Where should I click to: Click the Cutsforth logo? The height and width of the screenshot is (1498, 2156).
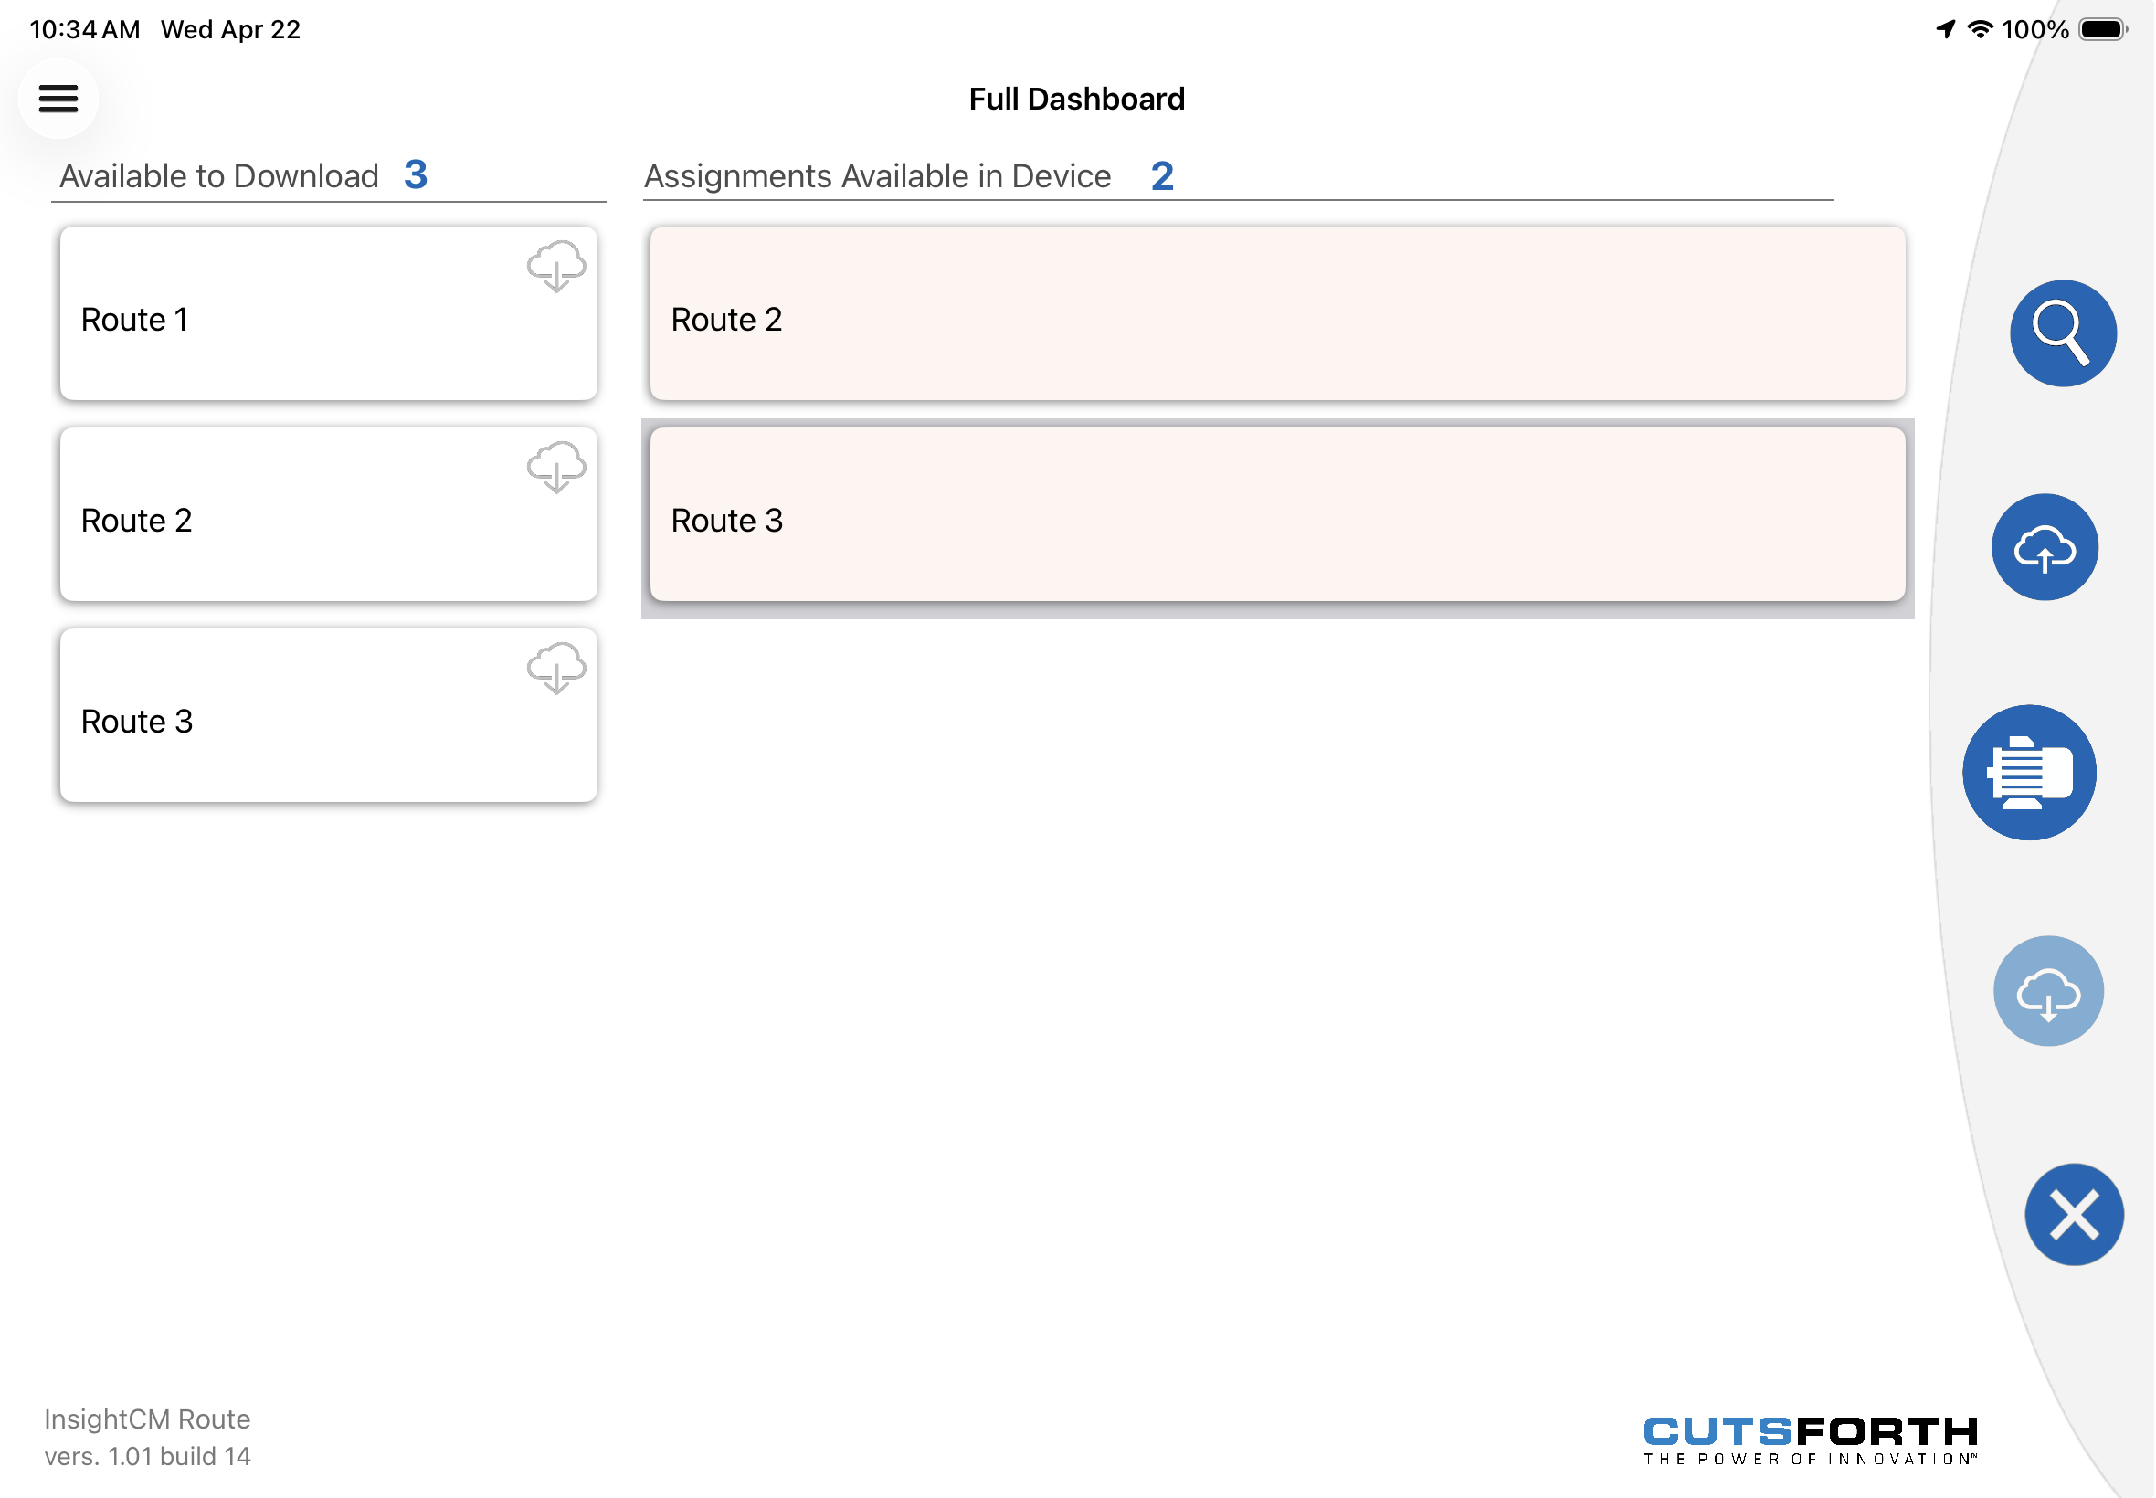[x=1811, y=1440]
